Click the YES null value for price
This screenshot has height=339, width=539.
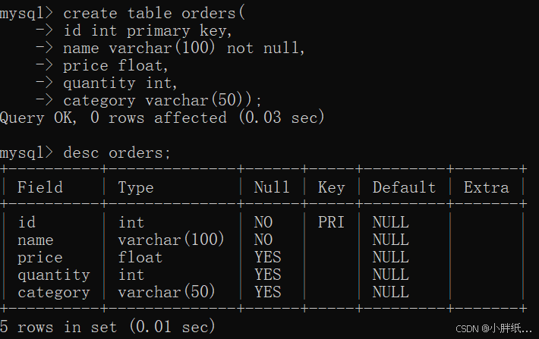click(267, 257)
